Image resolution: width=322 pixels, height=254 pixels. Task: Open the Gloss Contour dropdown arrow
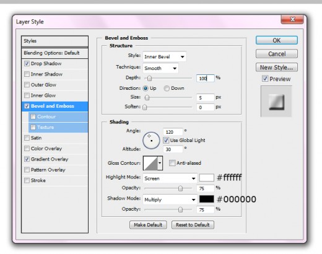pyautogui.click(x=160, y=163)
